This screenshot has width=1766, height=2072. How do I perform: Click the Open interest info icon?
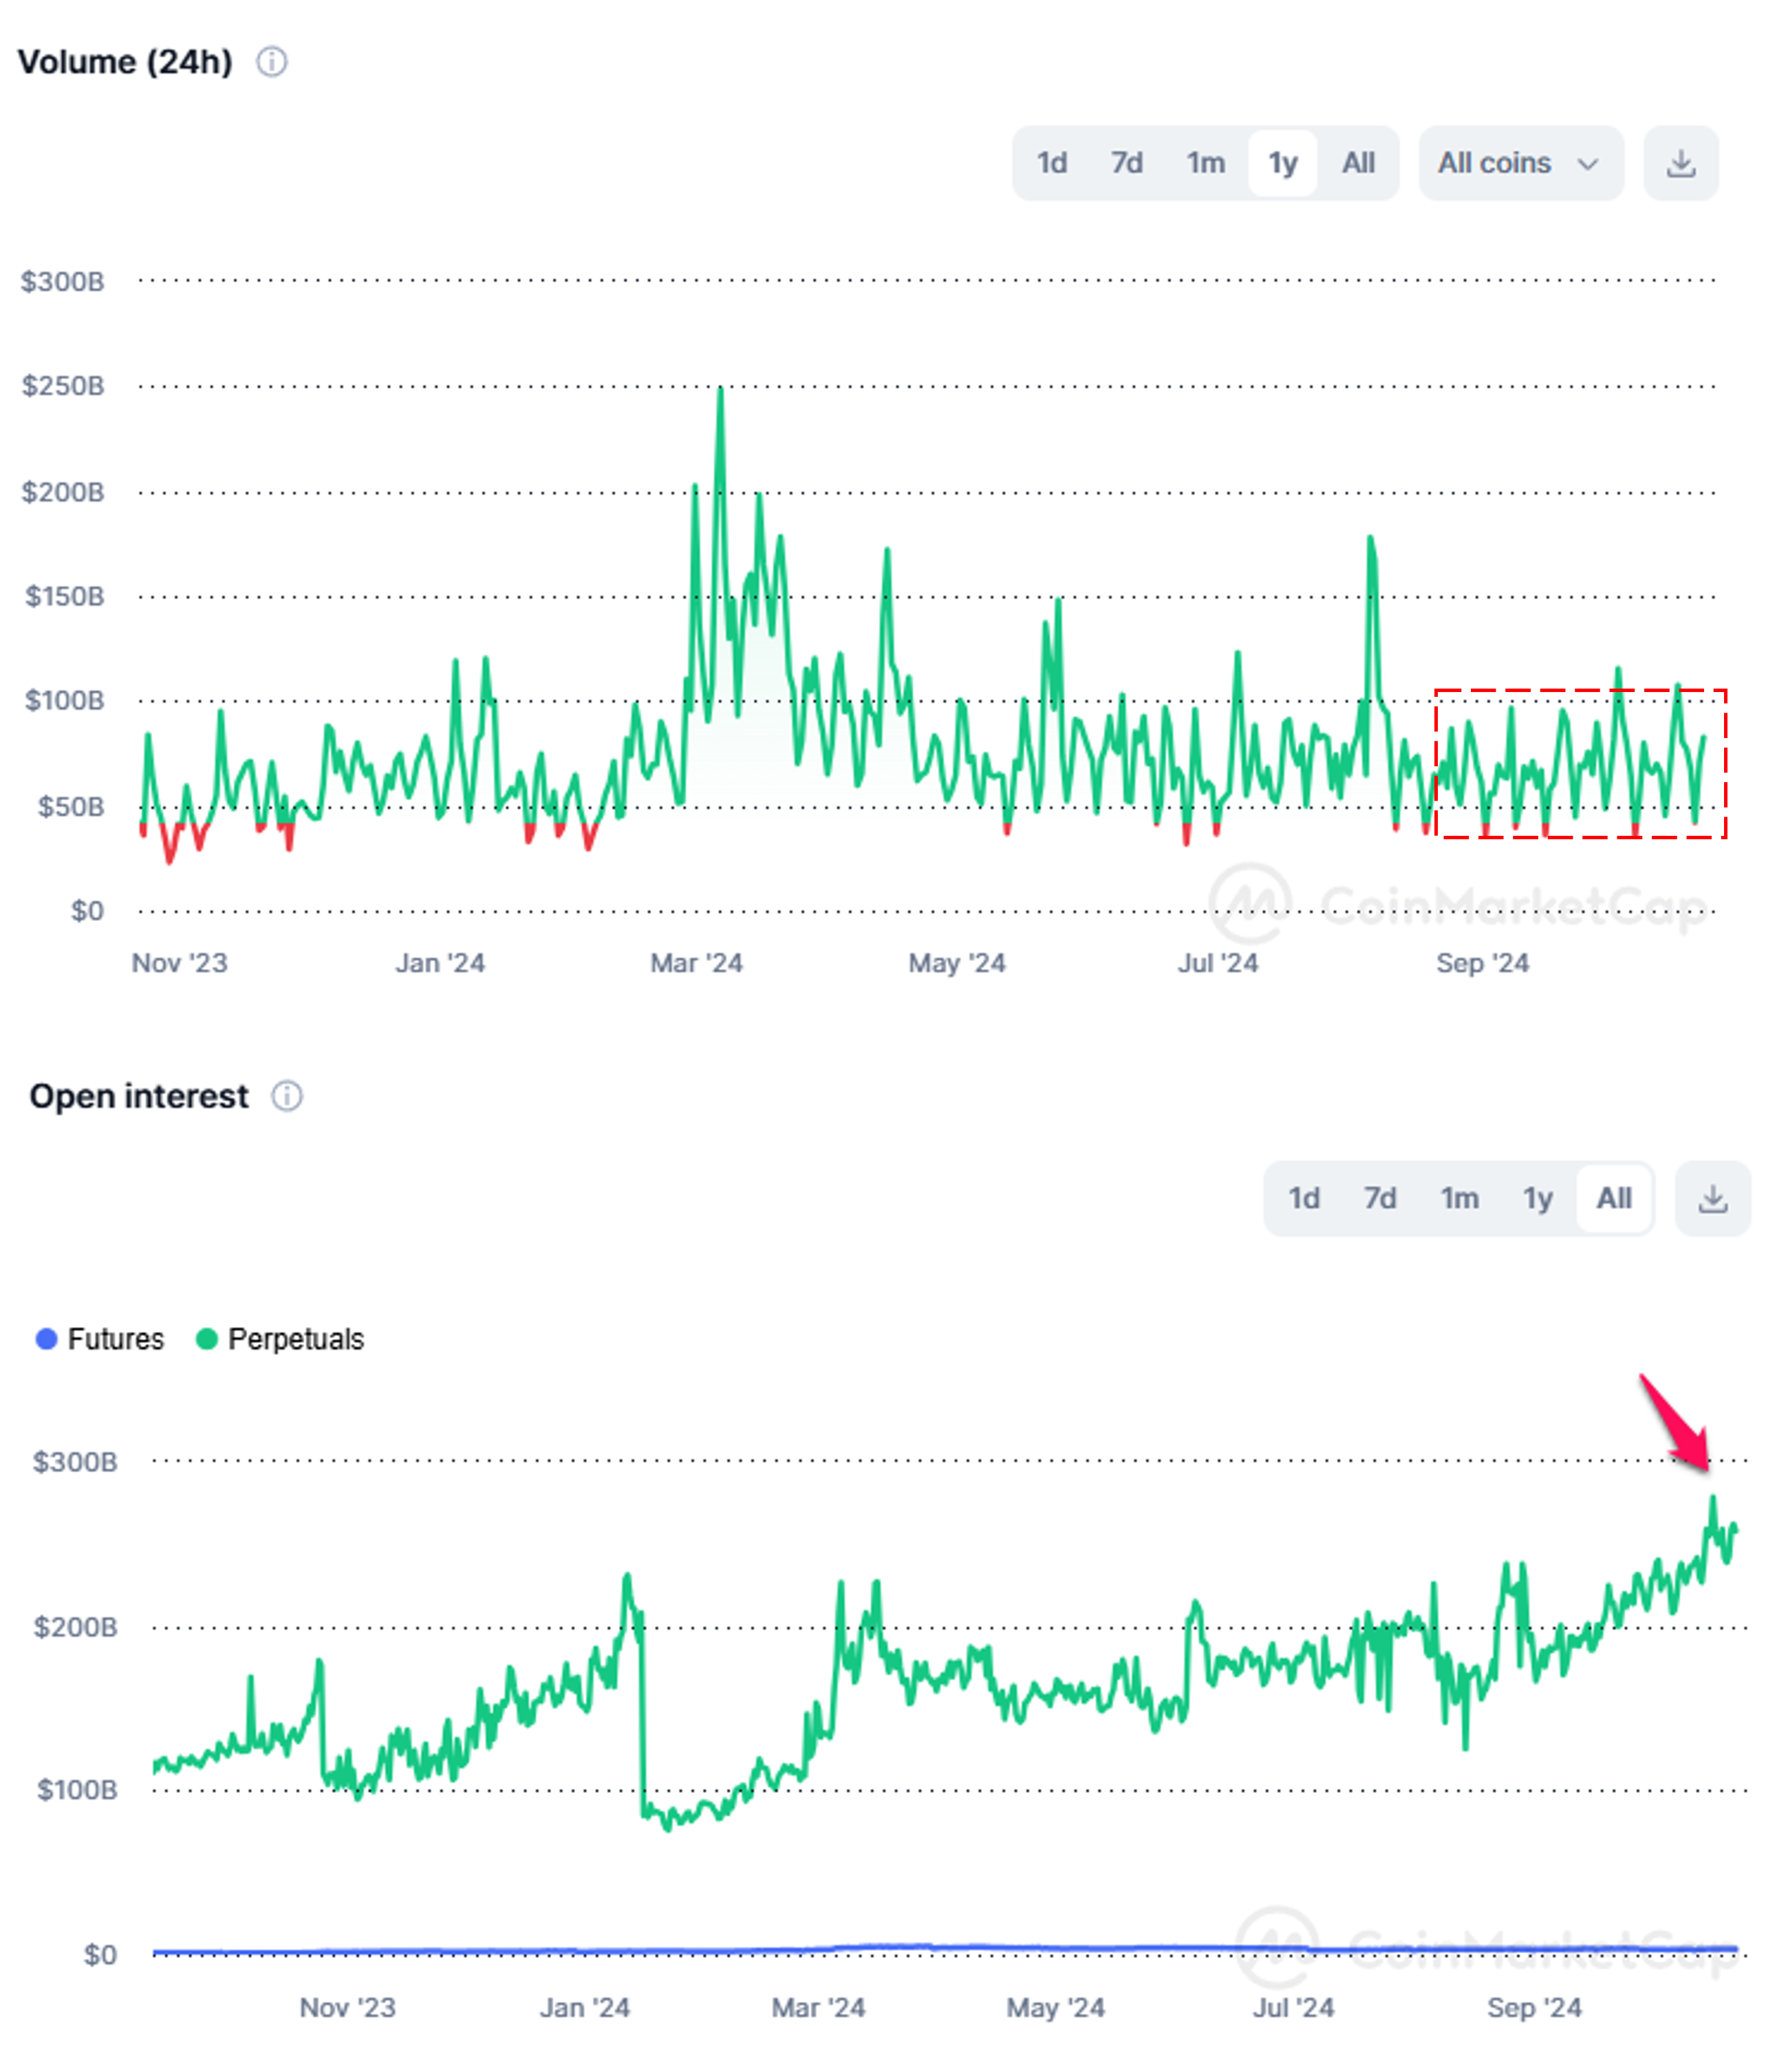pos(287,1096)
